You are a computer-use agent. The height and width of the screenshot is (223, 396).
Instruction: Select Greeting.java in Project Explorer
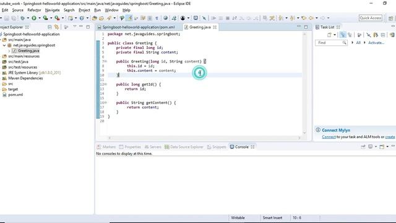(28, 51)
